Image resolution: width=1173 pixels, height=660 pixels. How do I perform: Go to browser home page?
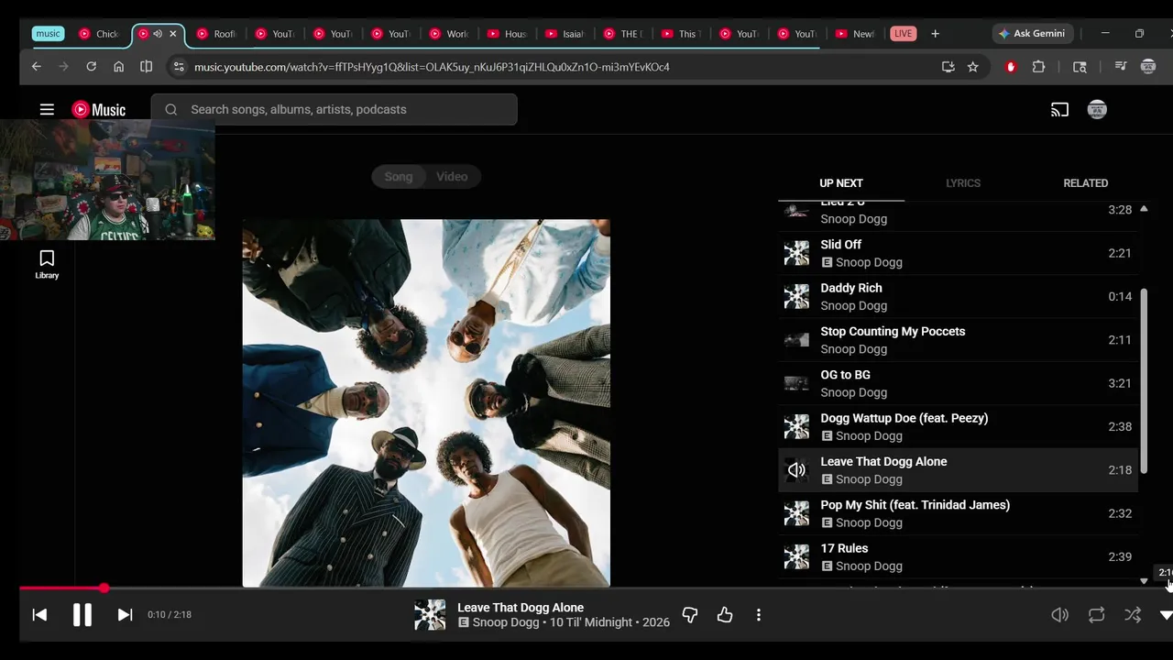click(118, 67)
